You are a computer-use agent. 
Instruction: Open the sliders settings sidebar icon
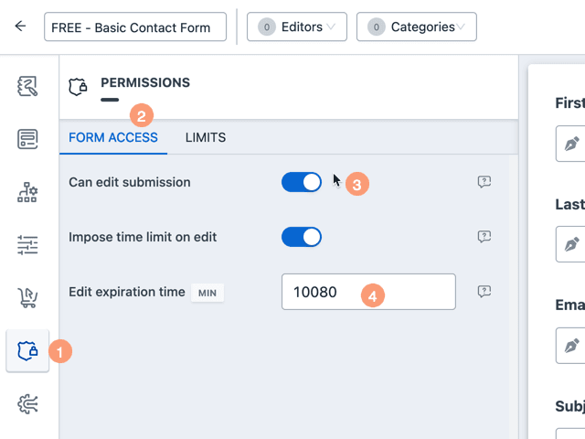27,245
